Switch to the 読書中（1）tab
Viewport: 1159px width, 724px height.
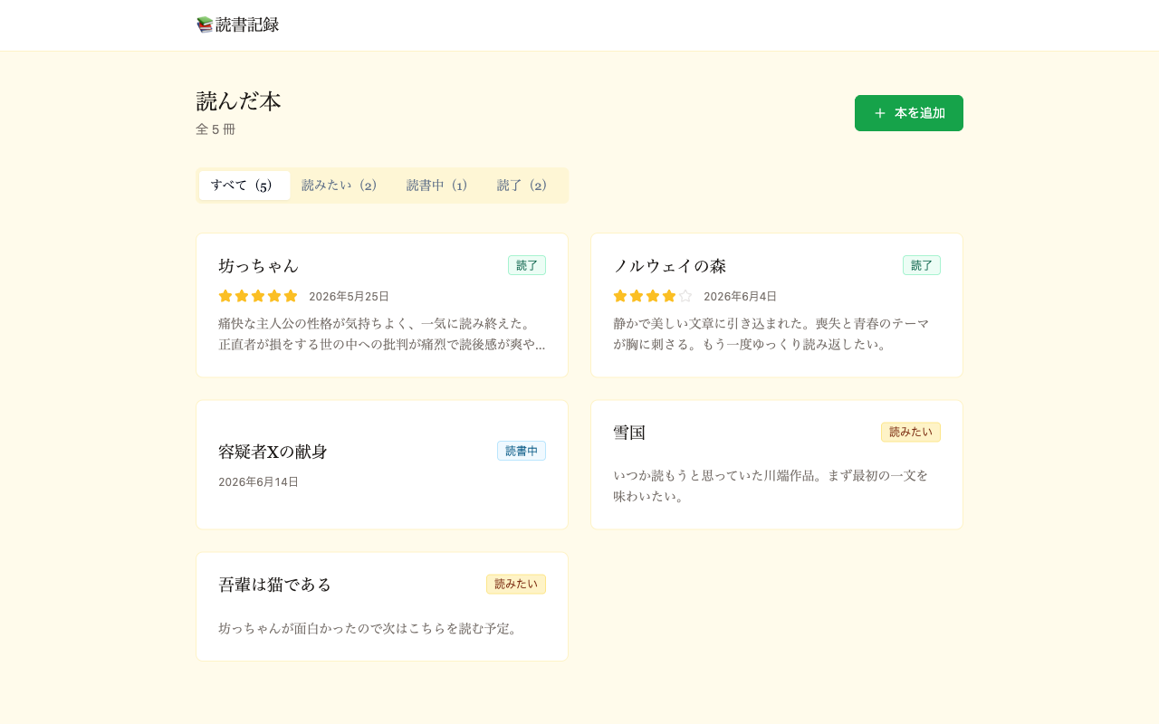440,186
